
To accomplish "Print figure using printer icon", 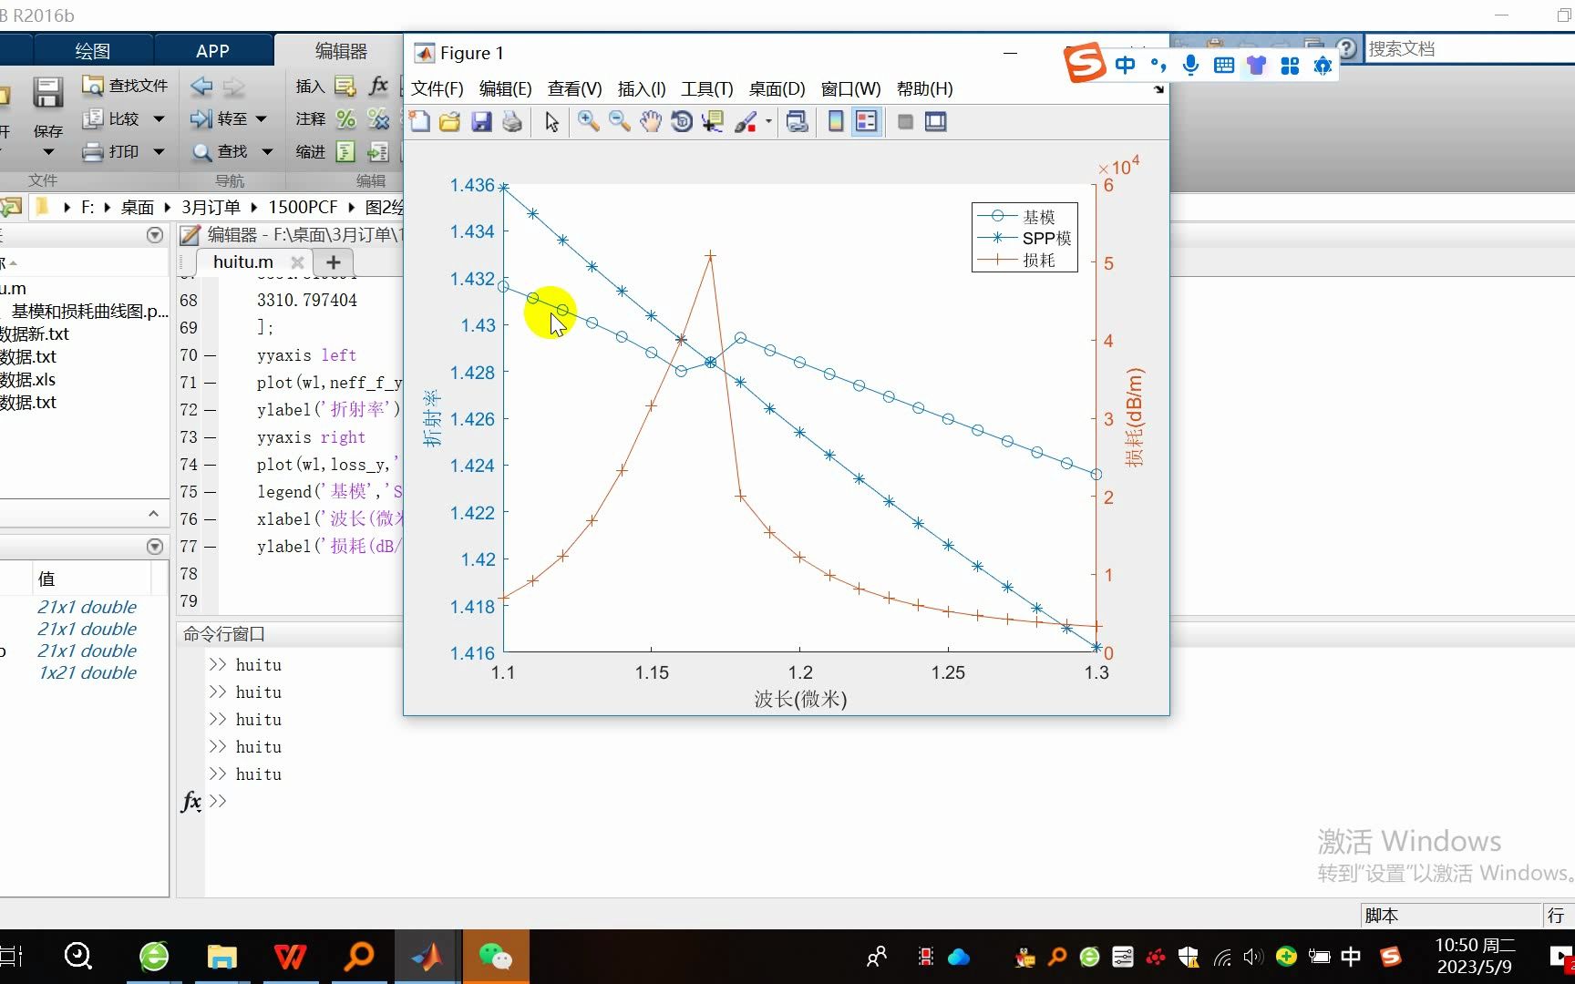I will 512,122.
